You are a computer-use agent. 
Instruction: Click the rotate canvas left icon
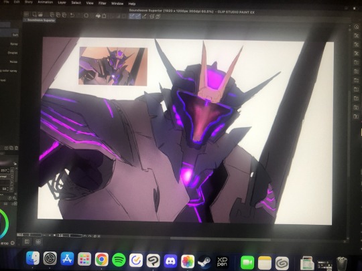click(85, 236)
